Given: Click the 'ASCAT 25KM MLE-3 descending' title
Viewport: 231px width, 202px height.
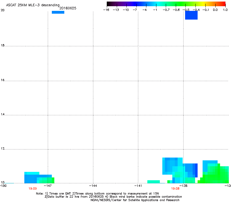Looking at the screenshot, I should (33, 5).
